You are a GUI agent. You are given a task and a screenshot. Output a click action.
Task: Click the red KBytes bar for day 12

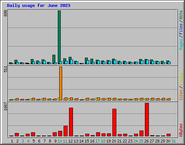(71, 122)
